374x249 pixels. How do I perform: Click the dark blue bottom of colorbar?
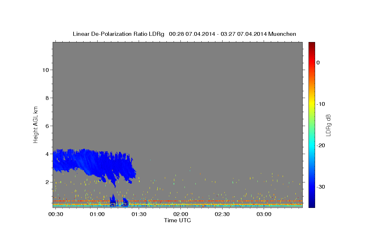(x=312, y=205)
